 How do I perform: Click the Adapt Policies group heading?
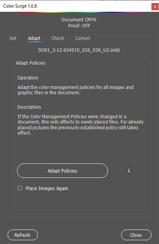click(x=31, y=63)
